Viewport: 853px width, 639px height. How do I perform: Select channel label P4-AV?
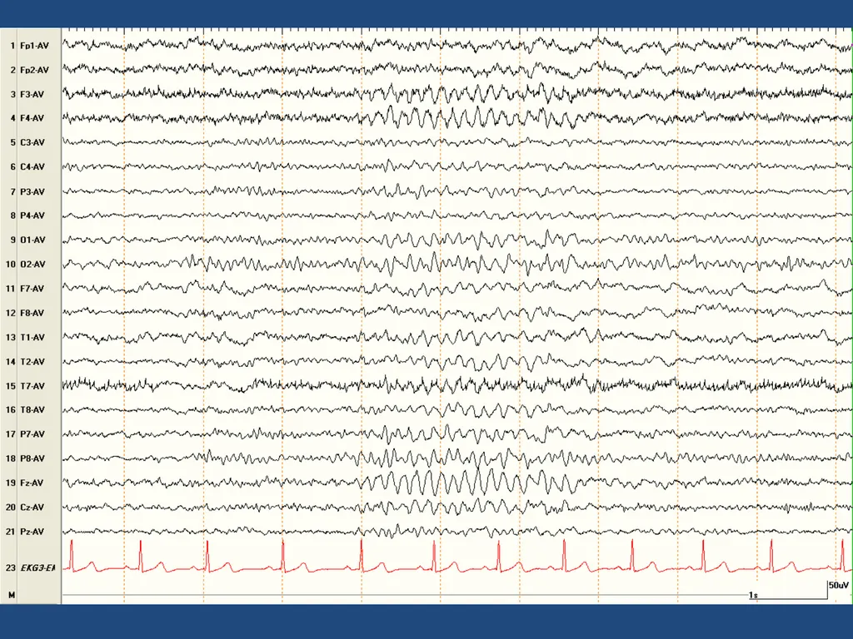coord(32,215)
